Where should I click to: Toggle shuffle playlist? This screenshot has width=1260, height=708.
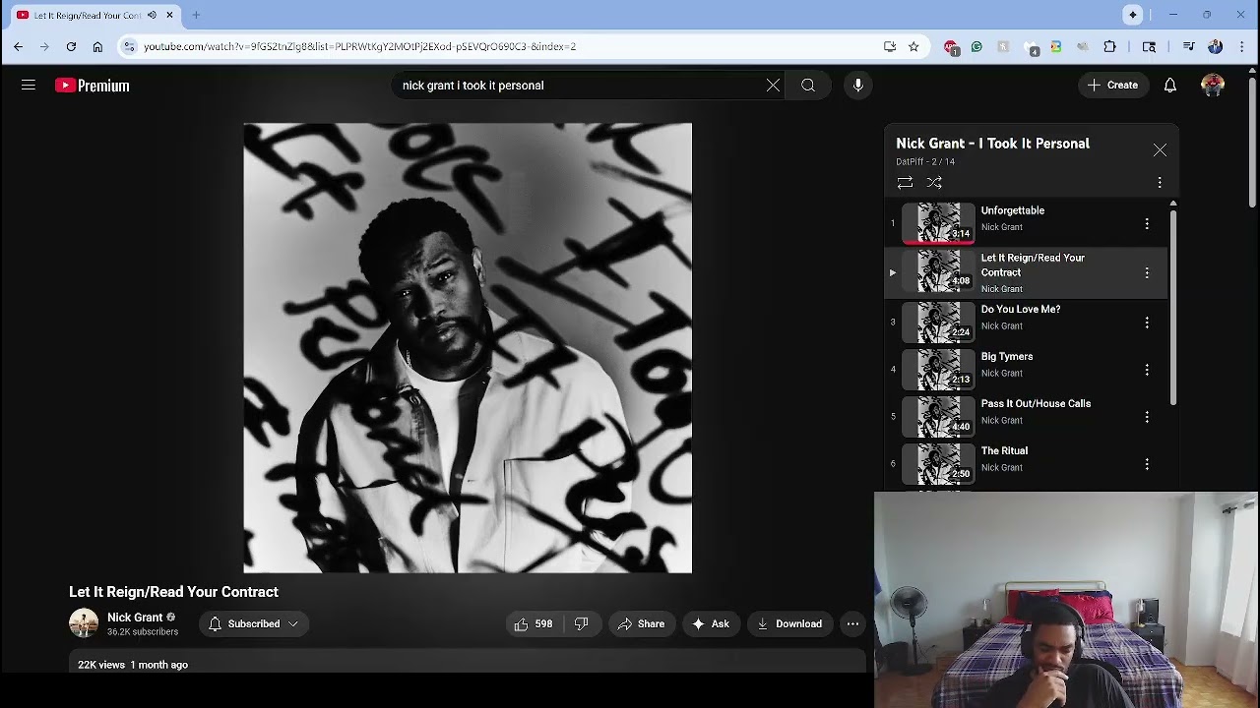coord(934,183)
